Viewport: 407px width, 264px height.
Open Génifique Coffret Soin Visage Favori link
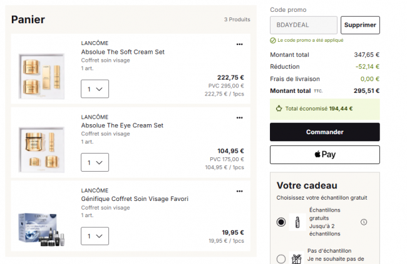(135, 198)
